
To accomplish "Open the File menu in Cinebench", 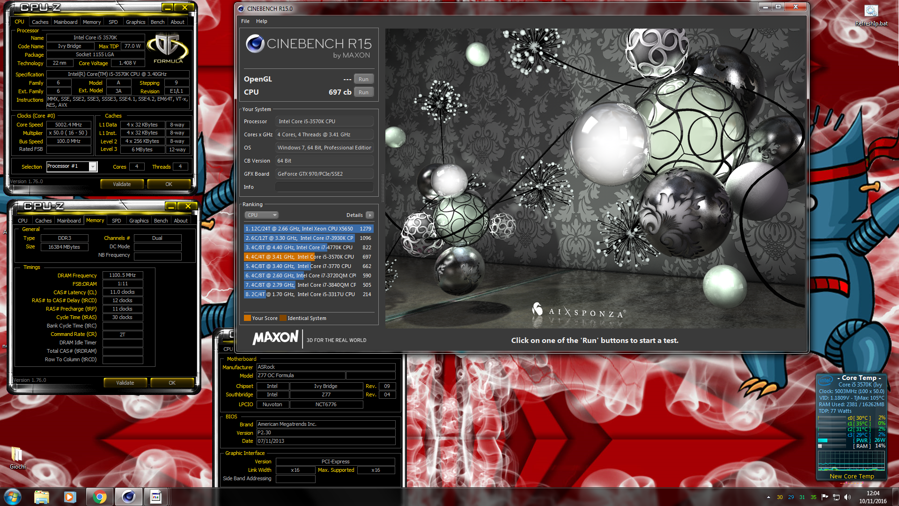I will click(245, 21).
